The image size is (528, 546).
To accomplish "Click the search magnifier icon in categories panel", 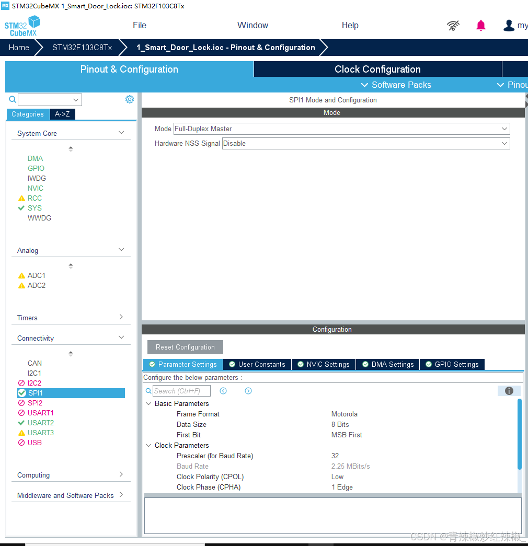I will 13,100.
